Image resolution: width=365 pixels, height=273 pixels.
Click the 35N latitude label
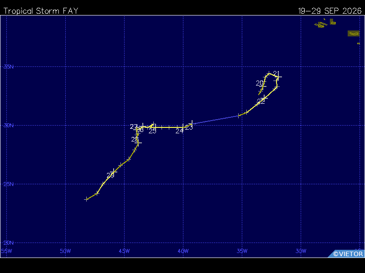click(9, 67)
